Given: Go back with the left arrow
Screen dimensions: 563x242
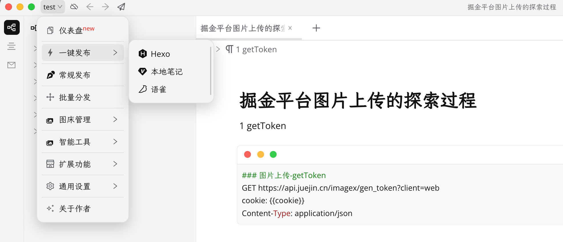Looking at the screenshot, I should click(x=90, y=7).
